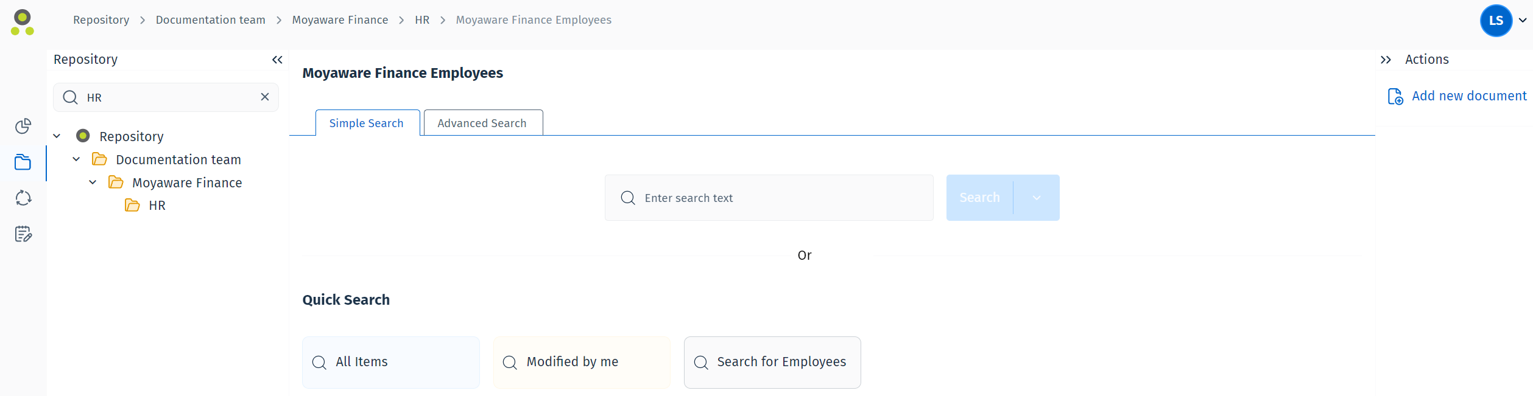Image resolution: width=1533 pixels, height=396 pixels.
Task: Select the Simple Search tab
Action: click(367, 122)
